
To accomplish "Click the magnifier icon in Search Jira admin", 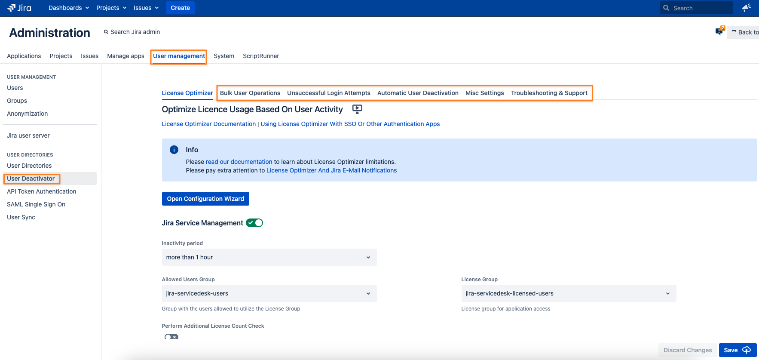I will tap(106, 32).
